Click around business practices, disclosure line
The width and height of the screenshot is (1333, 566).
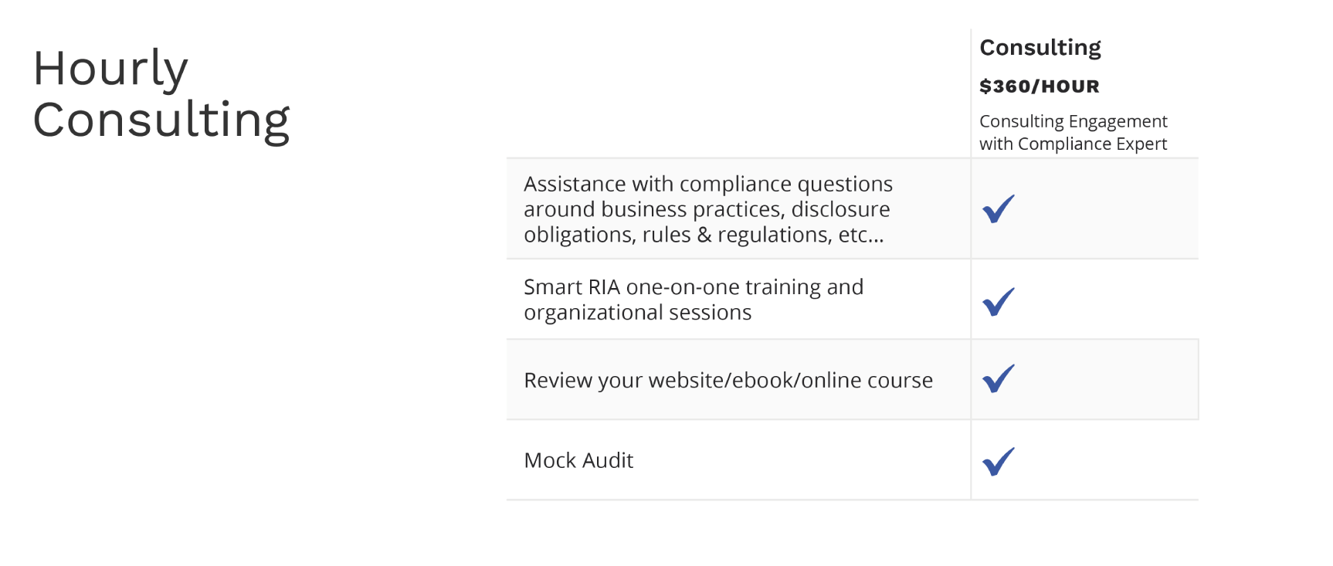click(707, 209)
